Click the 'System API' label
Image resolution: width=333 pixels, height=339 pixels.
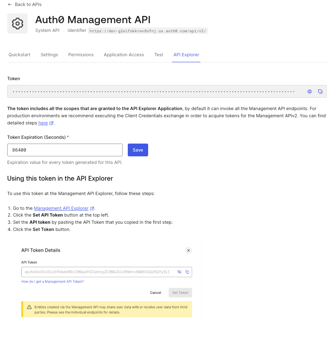[48, 30]
